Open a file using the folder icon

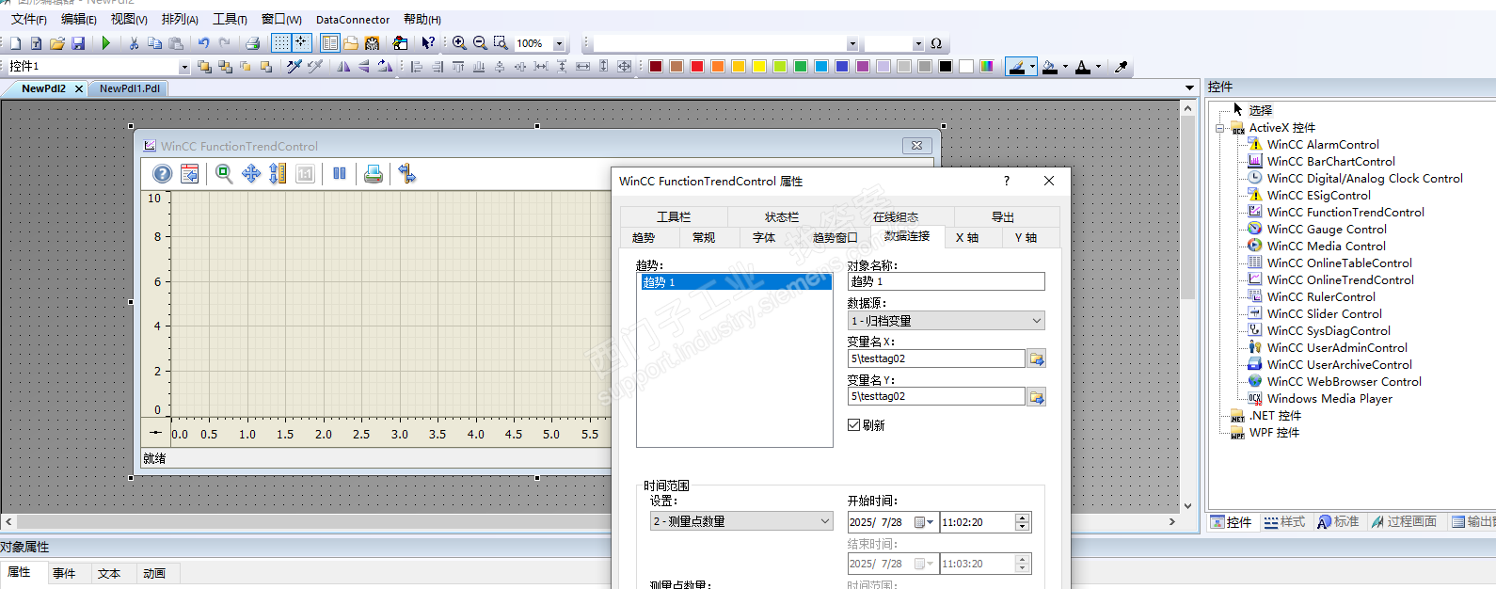pyautogui.click(x=57, y=43)
